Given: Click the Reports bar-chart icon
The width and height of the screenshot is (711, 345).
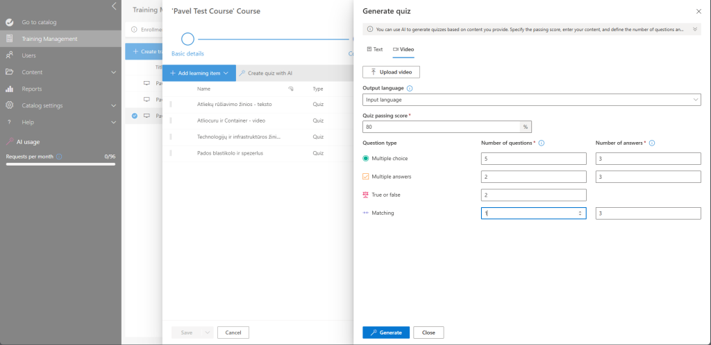Looking at the screenshot, I should click(x=9, y=89).
